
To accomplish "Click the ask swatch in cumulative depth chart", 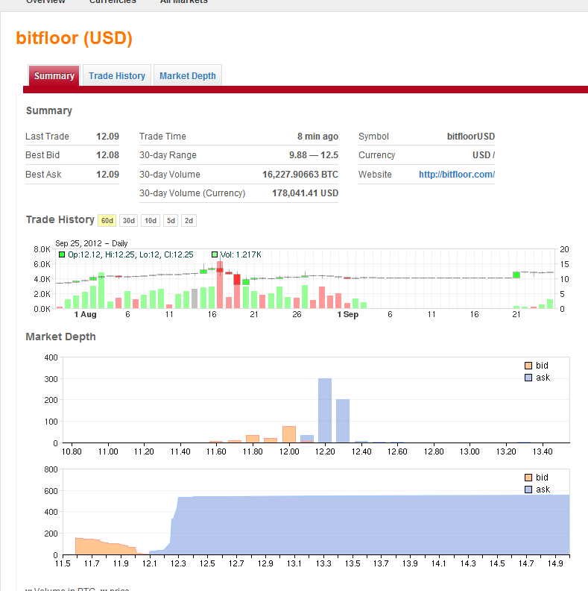I will point(528,490).
